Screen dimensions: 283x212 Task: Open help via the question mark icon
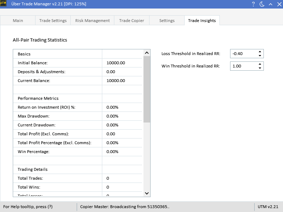click(253, 4)
